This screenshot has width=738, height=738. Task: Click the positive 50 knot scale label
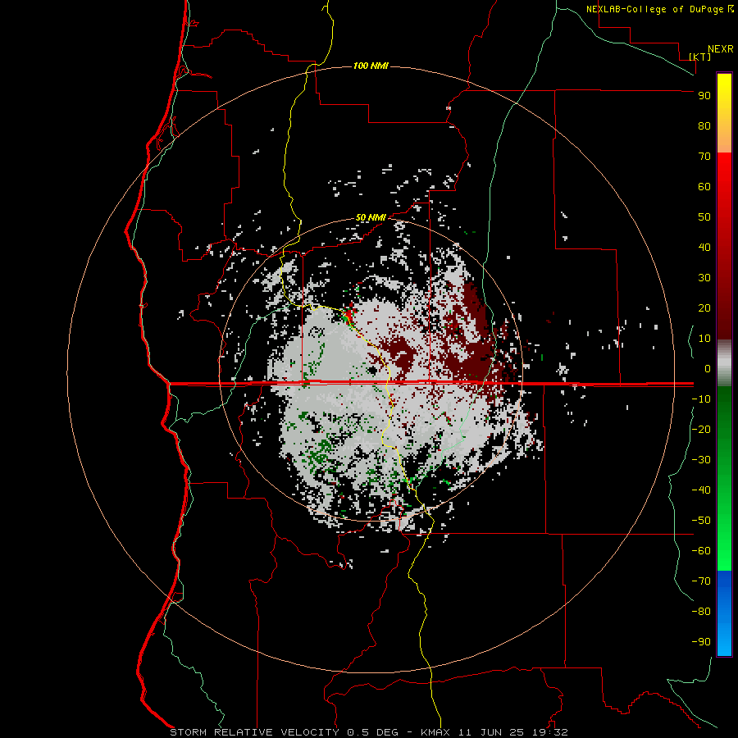pyautogui.click(x=704, y=217)
